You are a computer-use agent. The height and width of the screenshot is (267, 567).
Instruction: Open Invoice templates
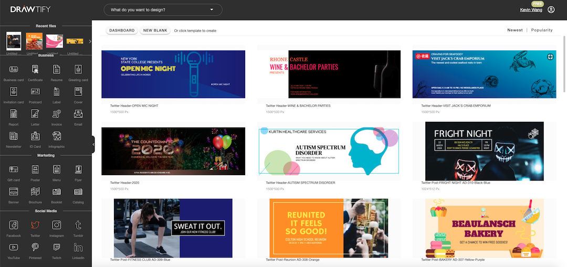pyautogui.click(x=56, y=114)
